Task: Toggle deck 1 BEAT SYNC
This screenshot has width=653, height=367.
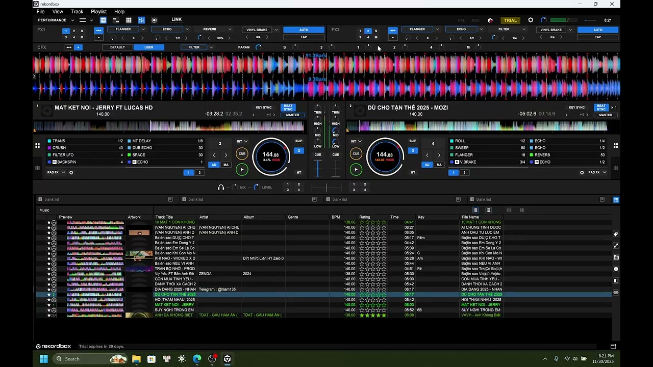Action: (288, 108)
